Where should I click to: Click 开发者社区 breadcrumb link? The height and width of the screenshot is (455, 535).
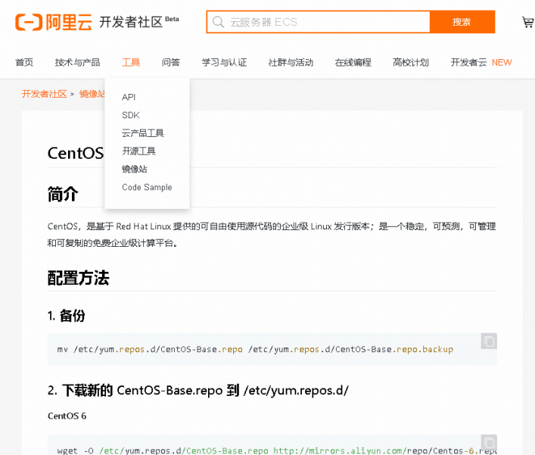(45, 94)
